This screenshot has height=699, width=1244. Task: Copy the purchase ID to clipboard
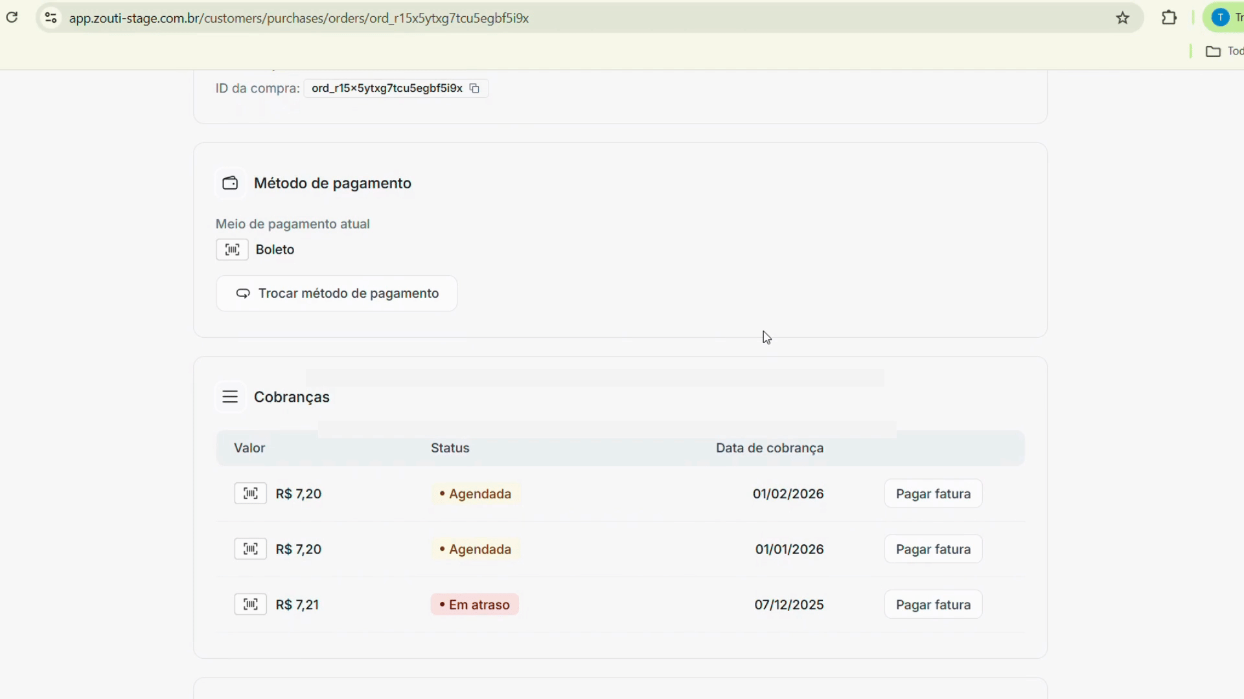[474, 89]
